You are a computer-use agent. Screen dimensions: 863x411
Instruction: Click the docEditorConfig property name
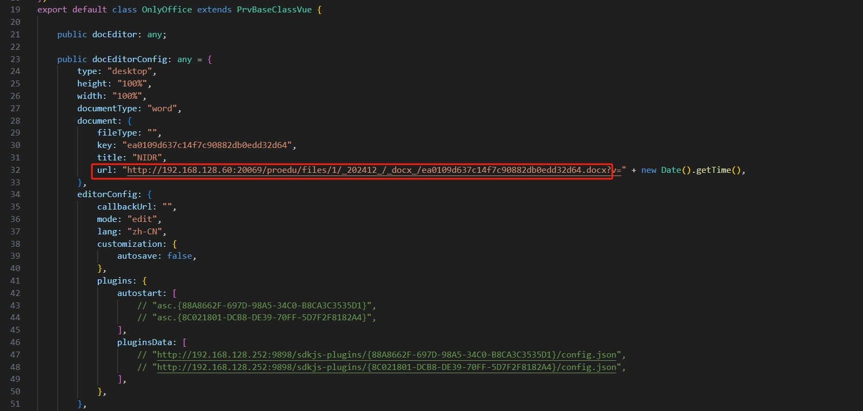click(130, 59)
